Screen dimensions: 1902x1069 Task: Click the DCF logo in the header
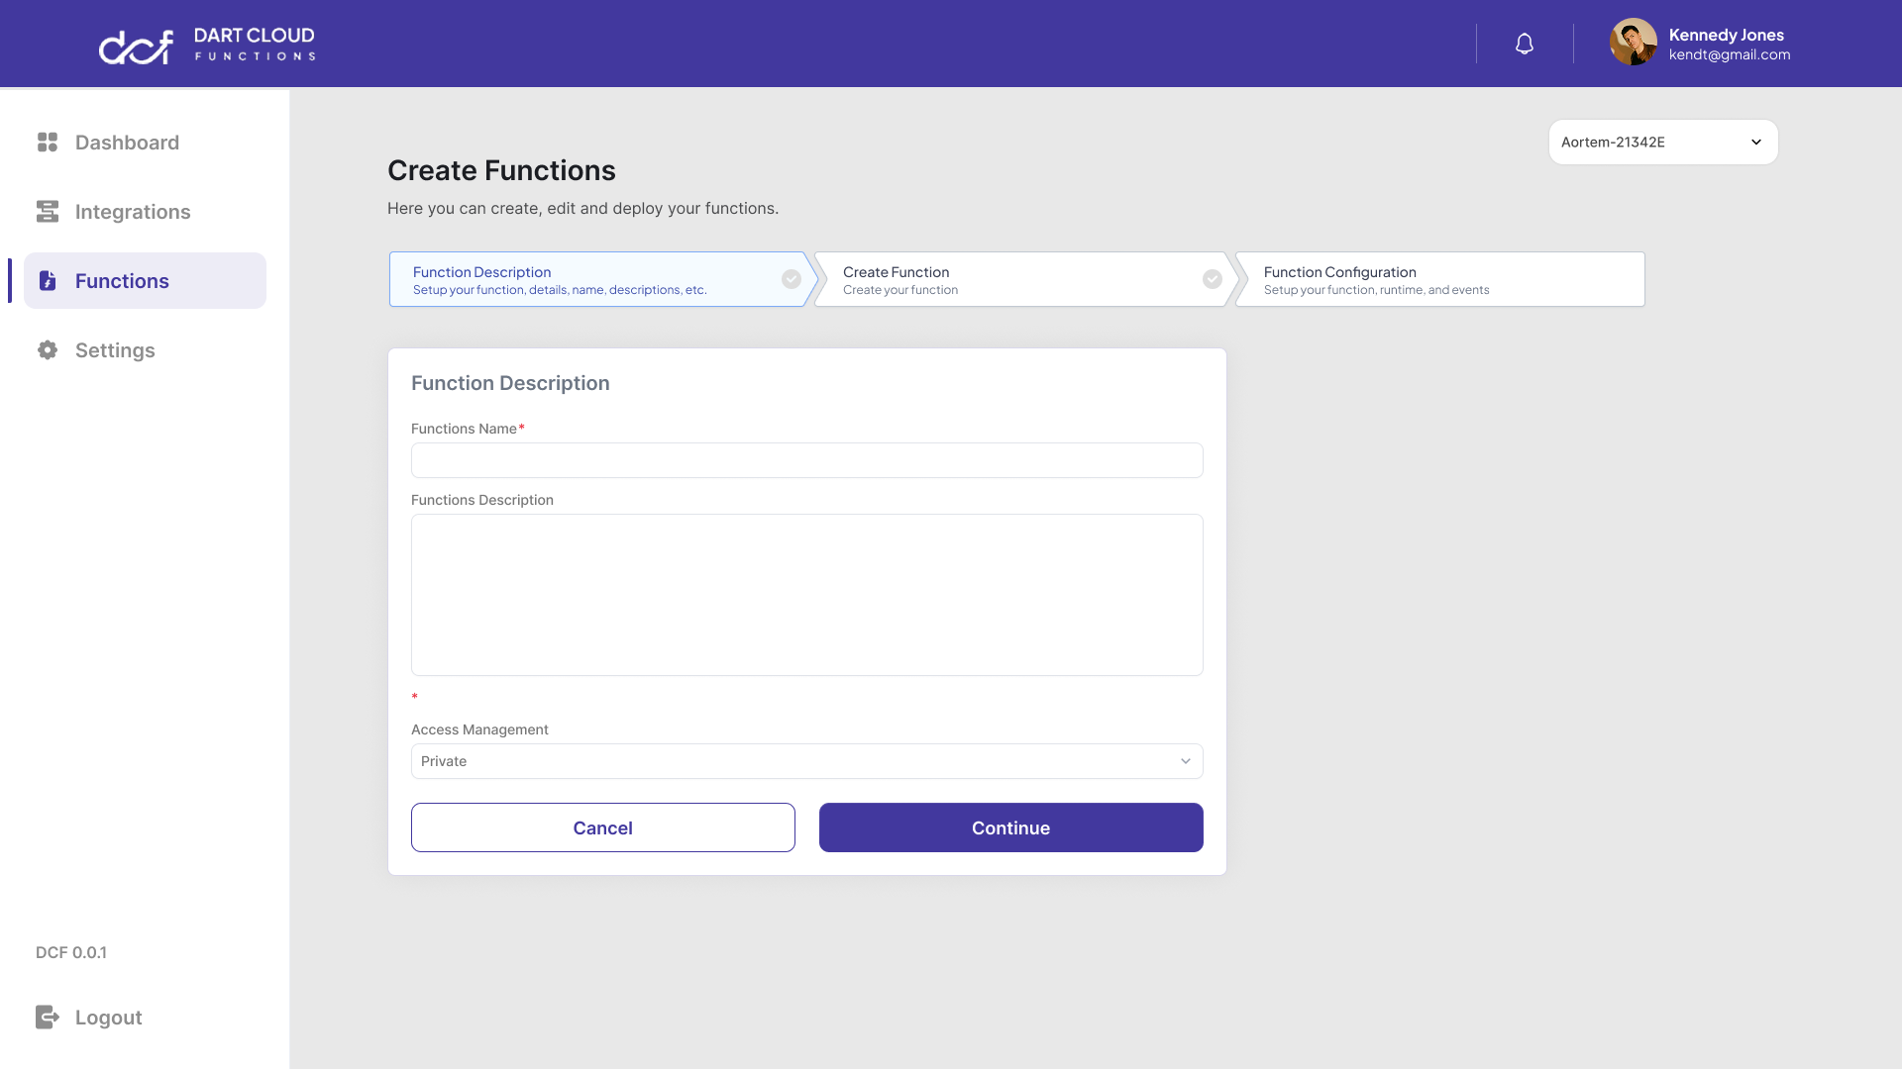pos(136,44)
